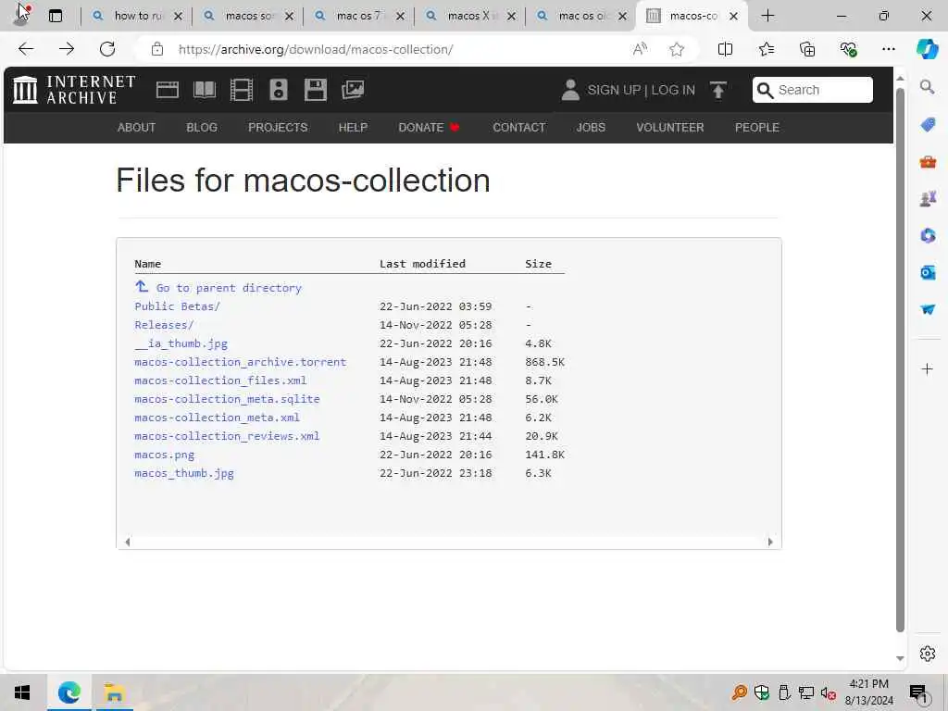Image resolution: width=948 pixels, height=711 pixels.
Task: Click the LOG IN link
Action: pos(673,90)
